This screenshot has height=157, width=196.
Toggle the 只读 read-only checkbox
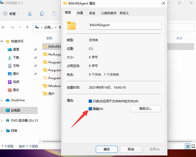tap(90, 101)
